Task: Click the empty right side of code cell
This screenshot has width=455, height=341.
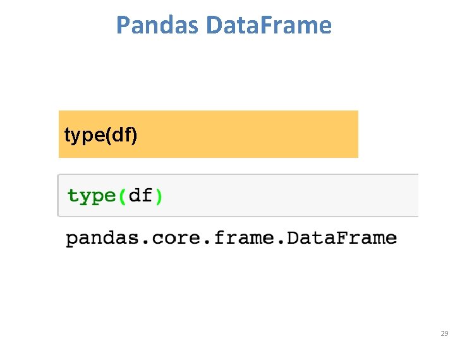Action: [348, 196]
